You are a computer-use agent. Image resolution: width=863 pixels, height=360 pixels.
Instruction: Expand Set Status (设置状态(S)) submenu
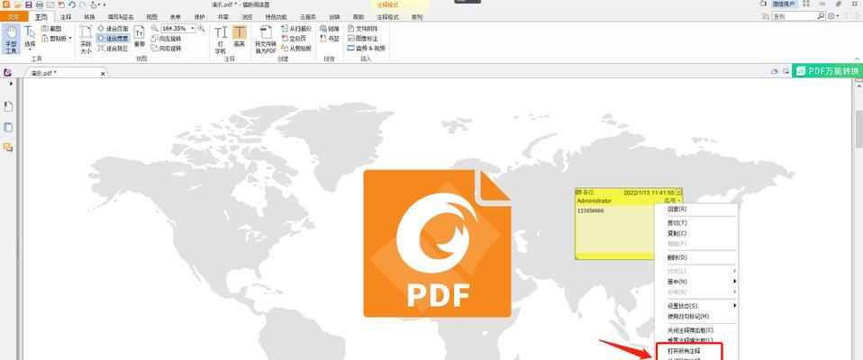(x=696, y=306)
